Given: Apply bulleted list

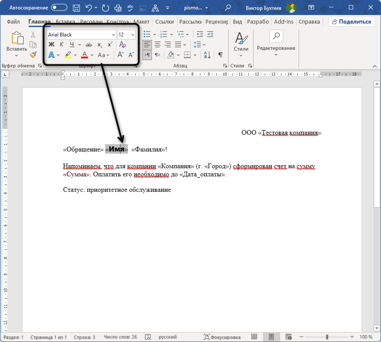Looking at the screenshot, I should tap(147, 34).
